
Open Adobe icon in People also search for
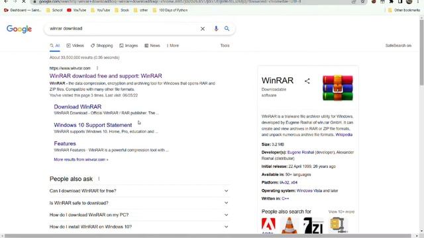coord(268,225)
